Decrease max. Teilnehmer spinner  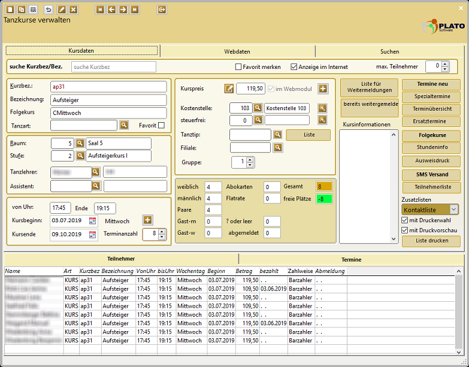pyautogui.click(x=445, y=69)
